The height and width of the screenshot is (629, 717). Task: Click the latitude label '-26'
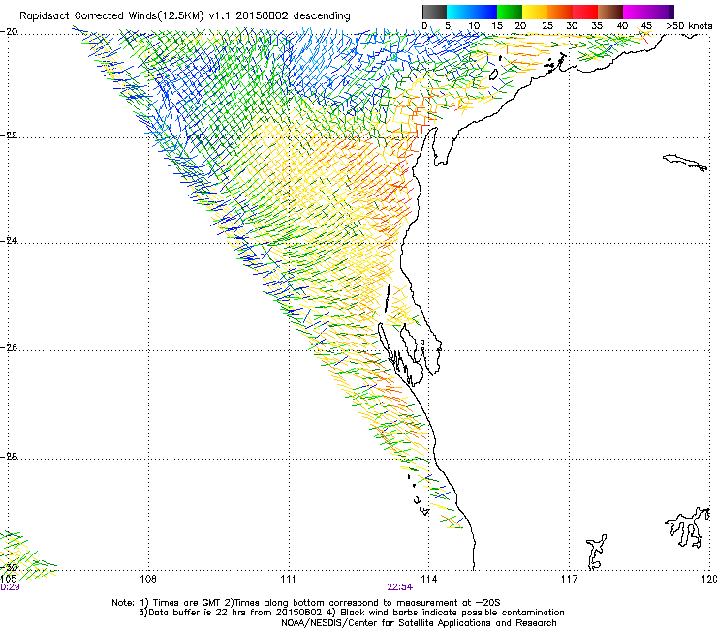click(9, 348)
